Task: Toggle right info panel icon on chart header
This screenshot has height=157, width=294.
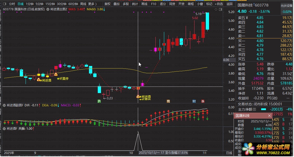Action: point(221,9)
